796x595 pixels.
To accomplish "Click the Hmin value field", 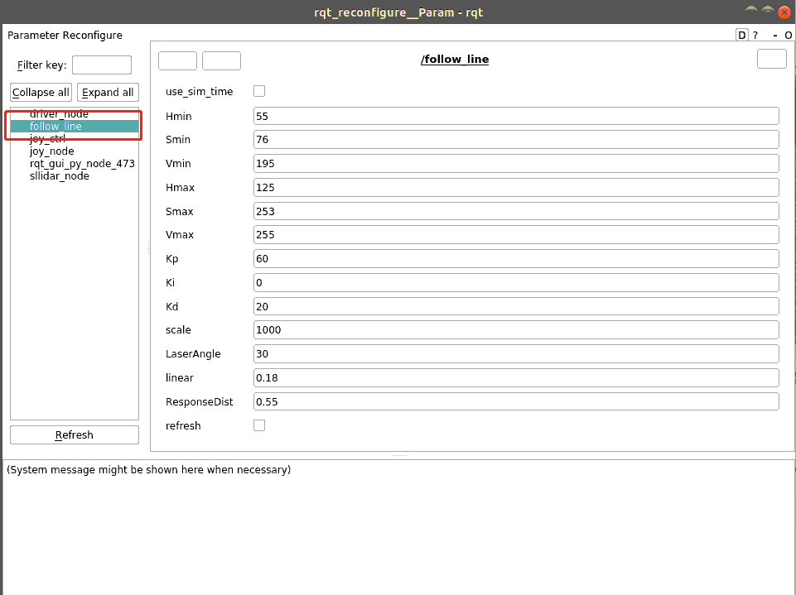I will pos(516,116).
